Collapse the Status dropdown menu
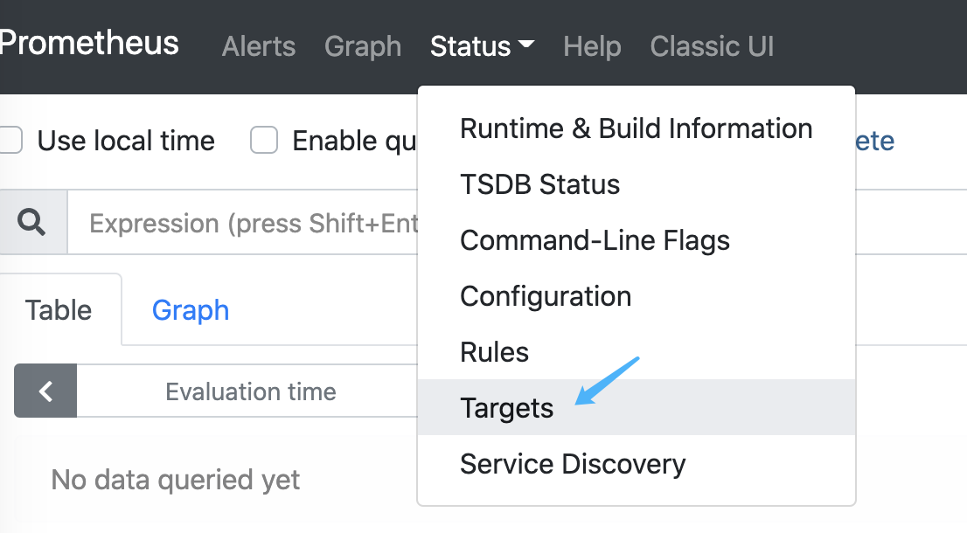 tap(482, 46)
